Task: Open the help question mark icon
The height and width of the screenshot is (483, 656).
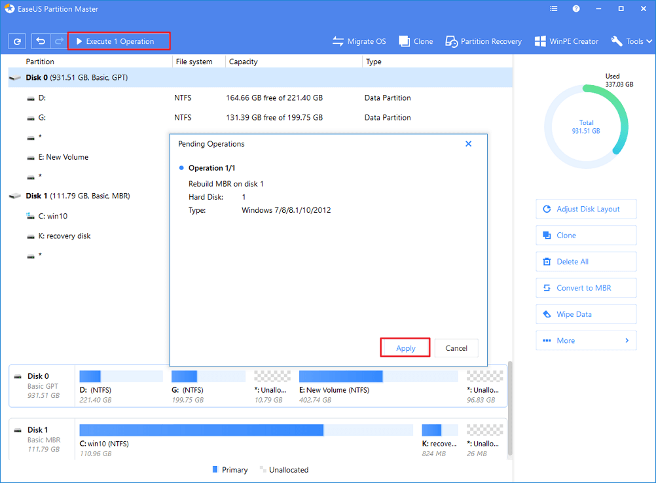Action: (576, 9)
